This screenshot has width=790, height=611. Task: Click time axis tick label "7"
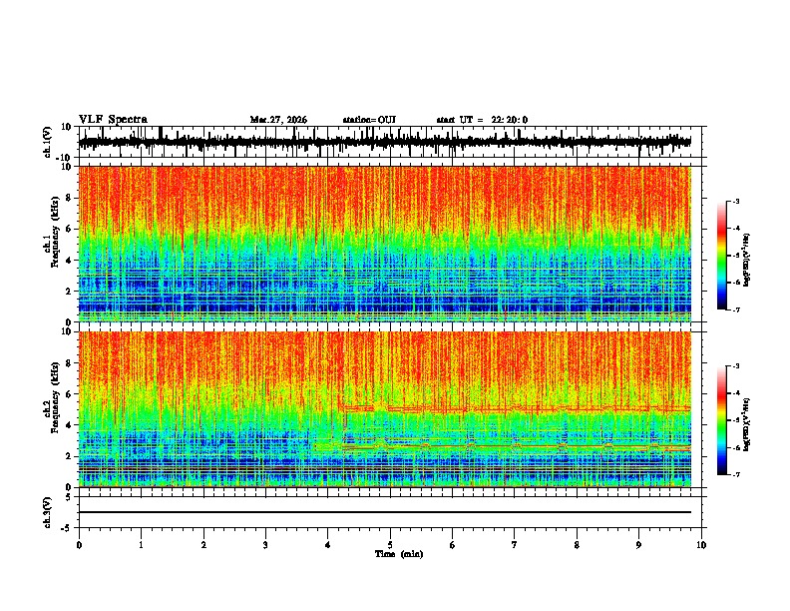(x=515, y=545)
